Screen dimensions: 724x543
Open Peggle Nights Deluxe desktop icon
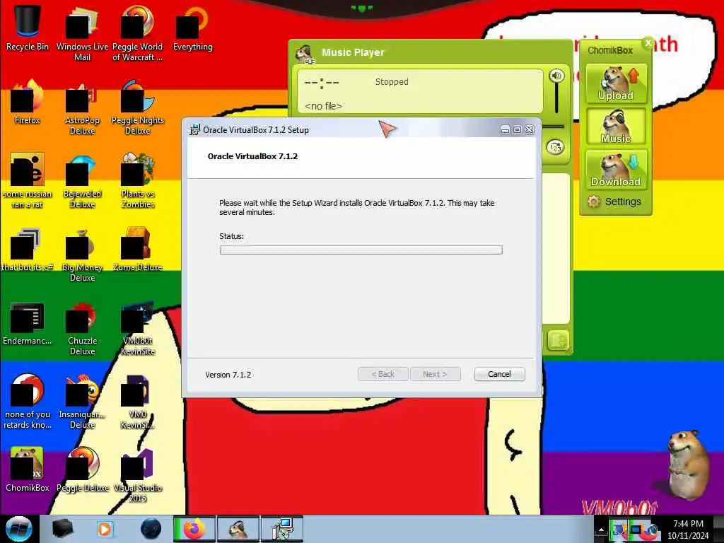click(x=138, y=107)
